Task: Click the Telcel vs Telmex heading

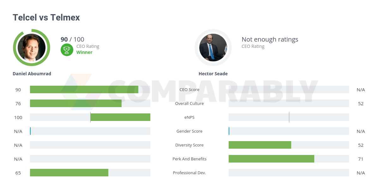Action: [x=46, y=18]
